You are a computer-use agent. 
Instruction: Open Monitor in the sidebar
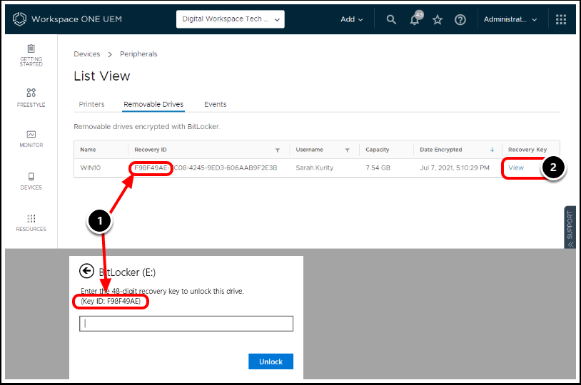(x=31, y=139)
